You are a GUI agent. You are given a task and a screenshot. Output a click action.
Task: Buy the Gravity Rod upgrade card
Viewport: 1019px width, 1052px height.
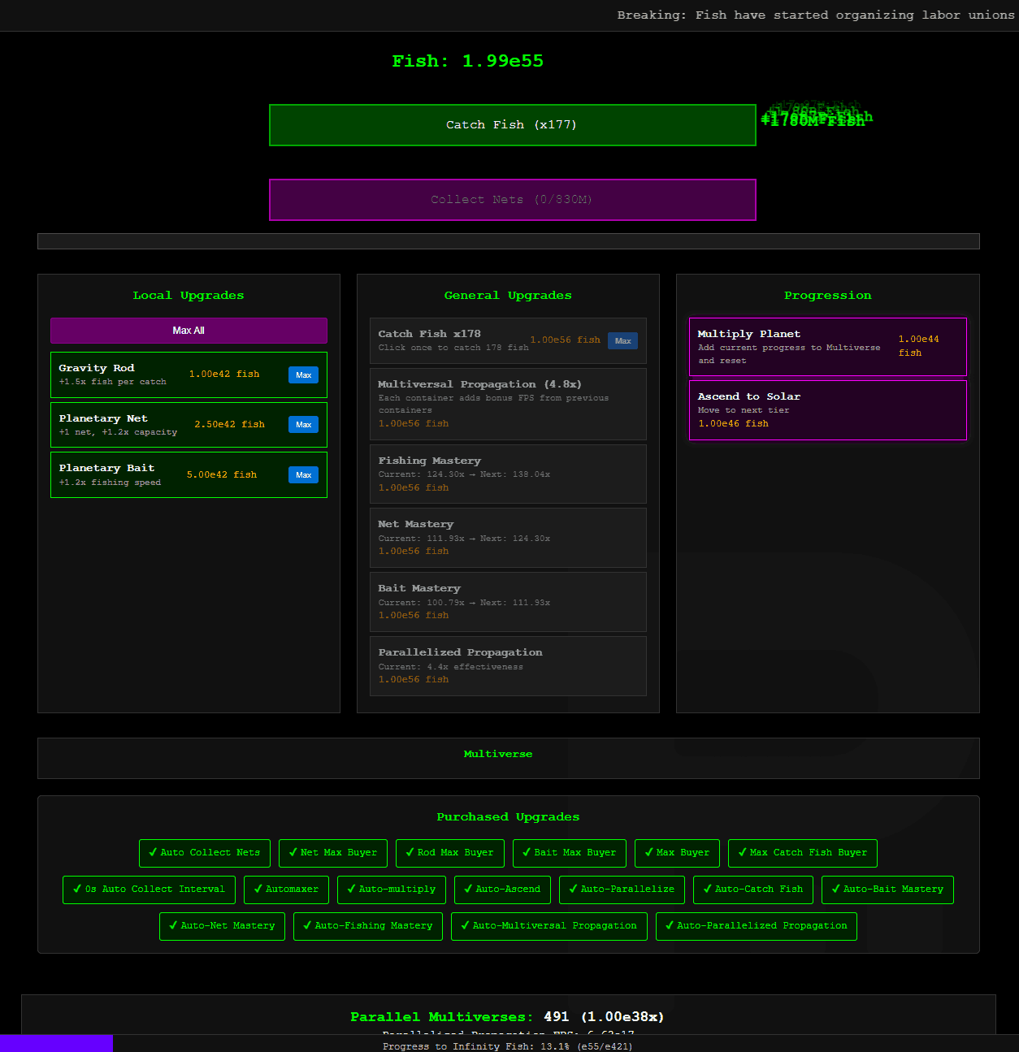(x=189, y=374)
